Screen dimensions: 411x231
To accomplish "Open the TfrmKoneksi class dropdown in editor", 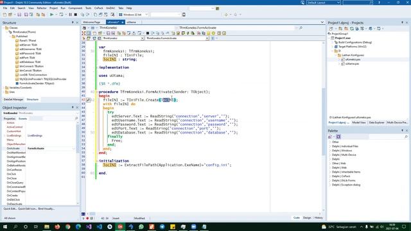I will (x=142, y=38).
